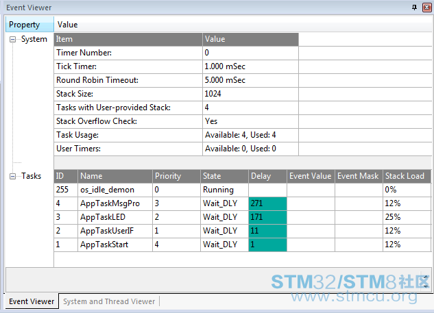Image resolution: width=434 pixels, height=313 pixels.
Task: Select the Timer Number: row label
Action: click(84, 53)
